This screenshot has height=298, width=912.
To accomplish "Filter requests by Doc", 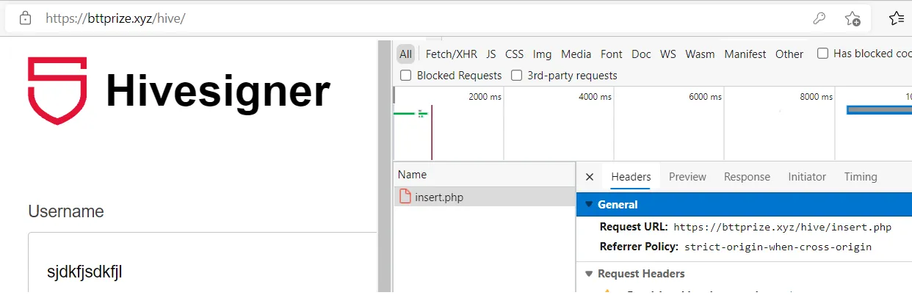I will click(641, 54).
